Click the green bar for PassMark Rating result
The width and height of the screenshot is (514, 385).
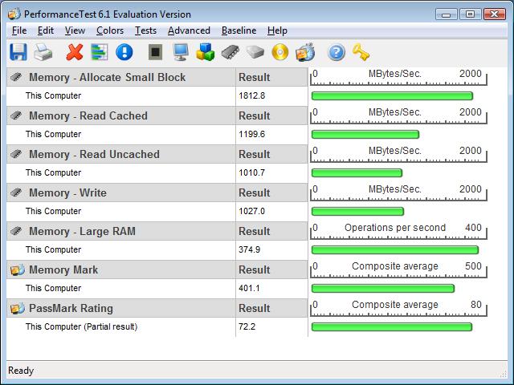(392, 327)
